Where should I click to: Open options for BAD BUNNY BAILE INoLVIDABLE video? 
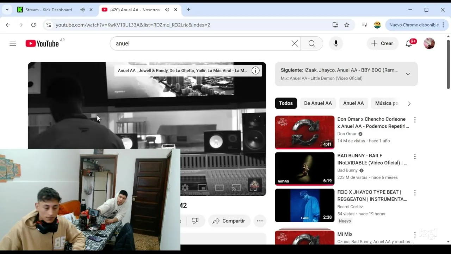click(415, 156)
